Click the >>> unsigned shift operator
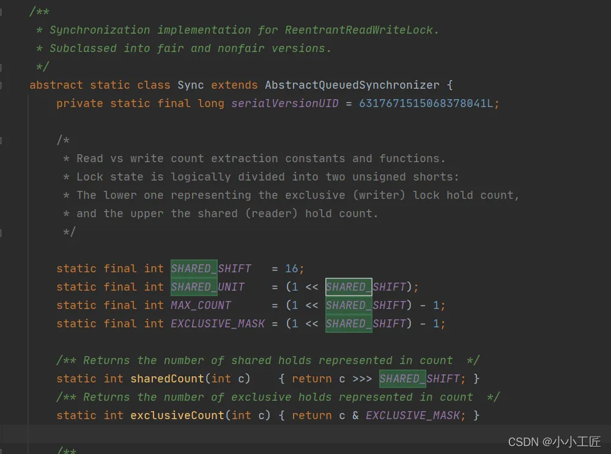611x454 pixels. pyautogui.click(x=362, y=379)
